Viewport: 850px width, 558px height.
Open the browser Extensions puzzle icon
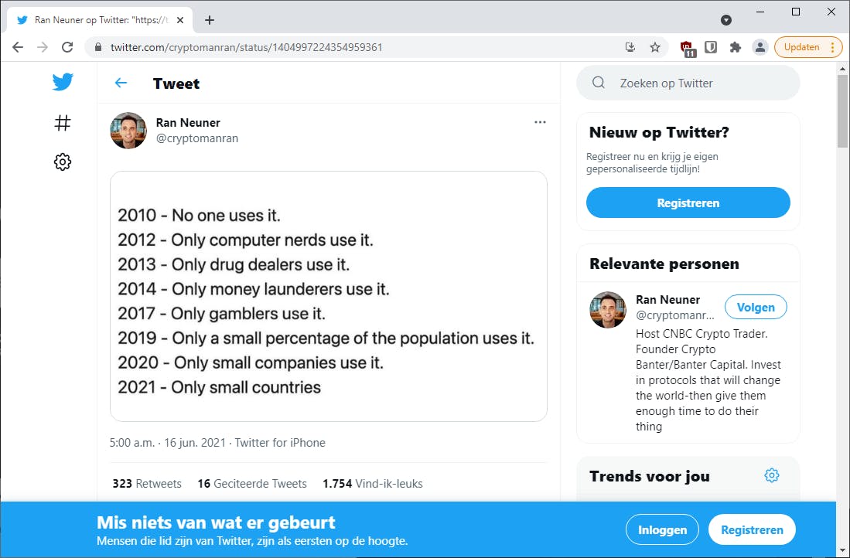(x=736, y=47)
